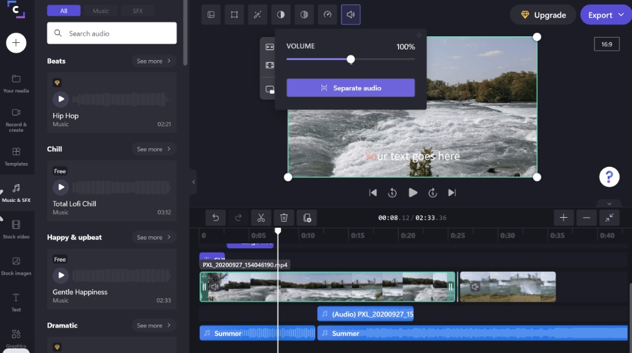Zoom out the timeline with minus
The width and height of the screenshot is (632, 353).
(587, 218)
